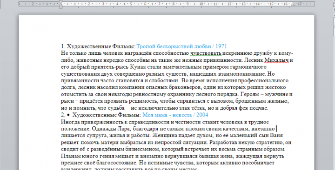Screen dimensions: 335x170
Task: Click the word "благосостояние"
Action: 117,163
